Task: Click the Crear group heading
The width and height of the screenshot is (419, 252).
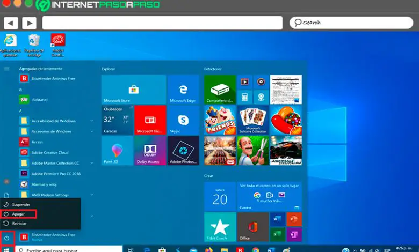Action: [x=209, y=176]
